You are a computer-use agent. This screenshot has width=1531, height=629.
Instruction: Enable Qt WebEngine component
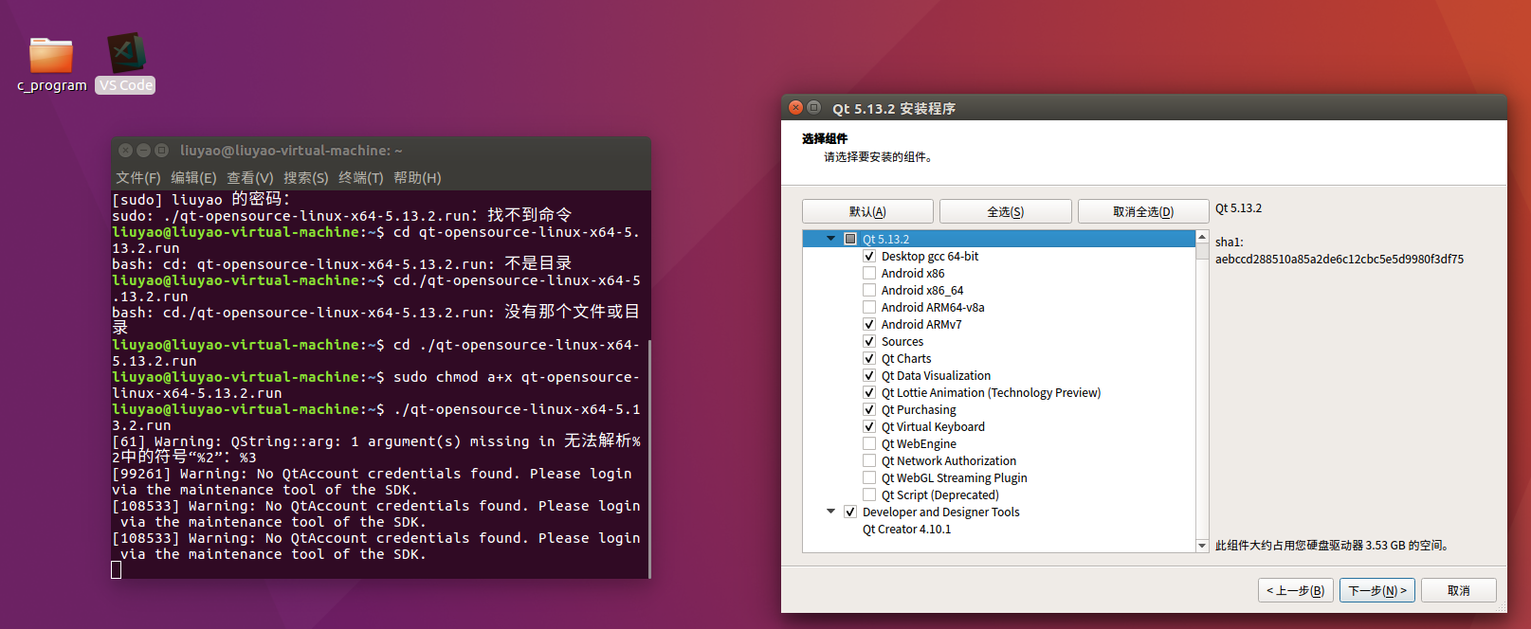pyautogui.click(x=869, y=444)
